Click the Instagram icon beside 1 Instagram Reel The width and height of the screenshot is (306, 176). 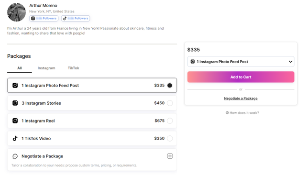point(15,121)
